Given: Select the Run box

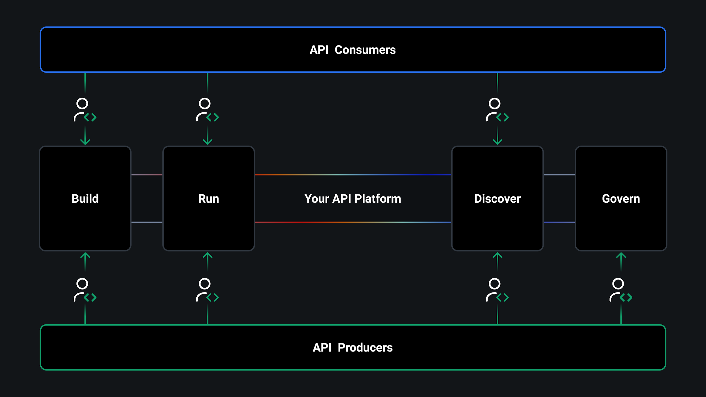Looking at the screenshot, I should click(208, 198).
